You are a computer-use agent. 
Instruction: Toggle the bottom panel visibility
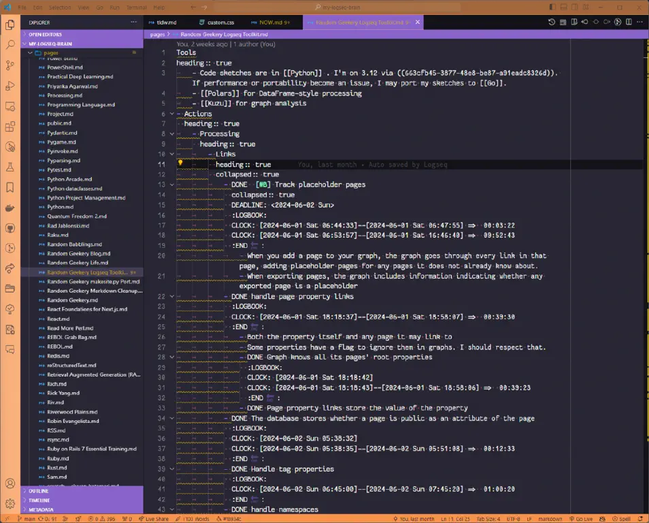coord(564,7)
